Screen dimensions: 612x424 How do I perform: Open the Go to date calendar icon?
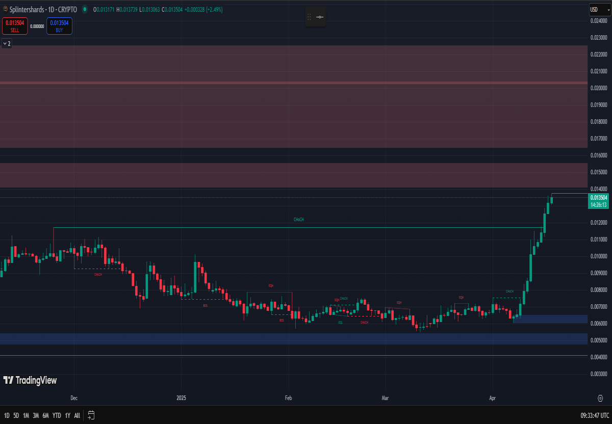91,415
